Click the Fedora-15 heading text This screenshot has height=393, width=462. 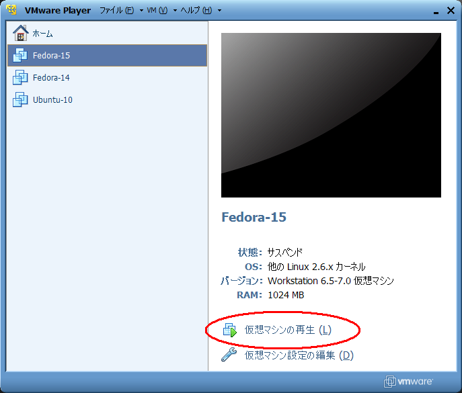[x=254, y=217]
